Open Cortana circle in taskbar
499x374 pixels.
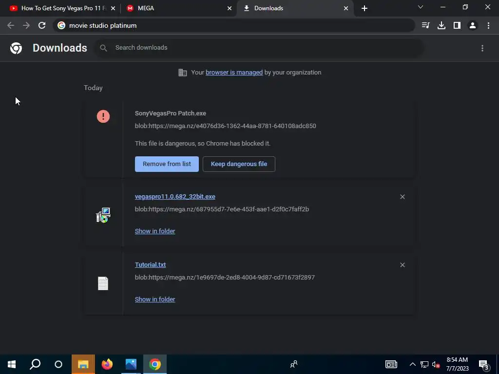[58, 364]
